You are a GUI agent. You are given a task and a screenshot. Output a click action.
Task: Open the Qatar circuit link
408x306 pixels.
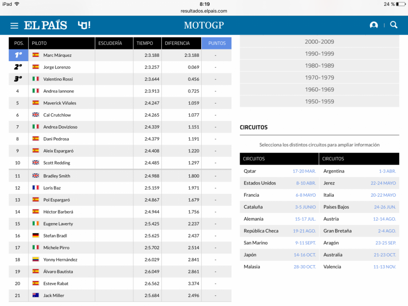coord(250,171)
